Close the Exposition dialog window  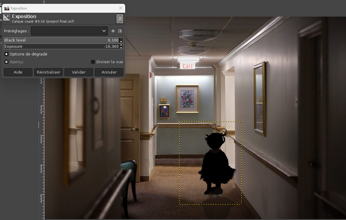coord(120,8)
